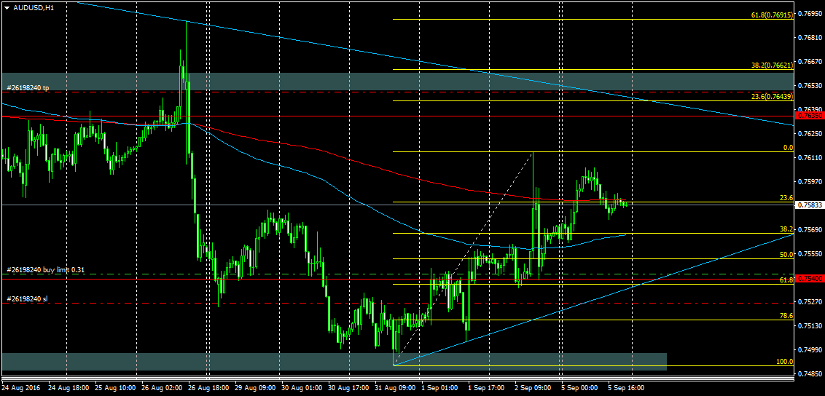825x396 pixels.
Task: Click the 5 Sep 16:00 time label
Action: coord(627,388)
